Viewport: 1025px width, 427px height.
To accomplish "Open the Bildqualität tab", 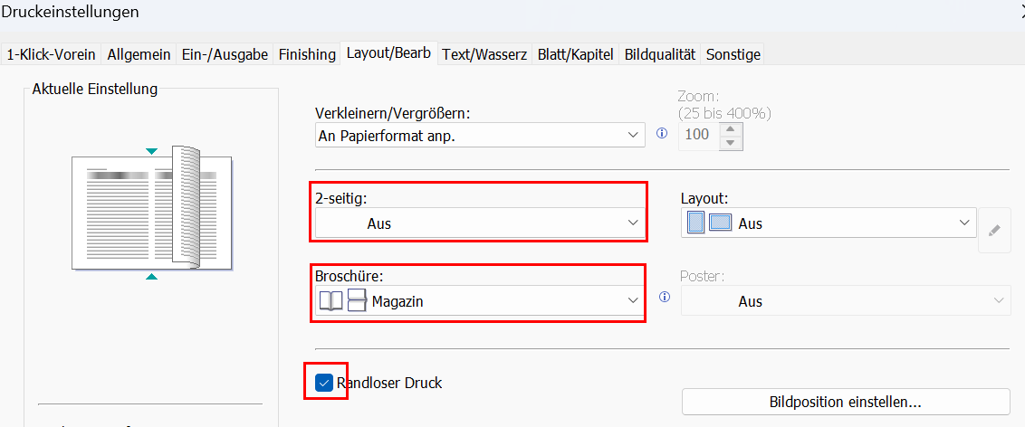I will (x=660, y=54).
